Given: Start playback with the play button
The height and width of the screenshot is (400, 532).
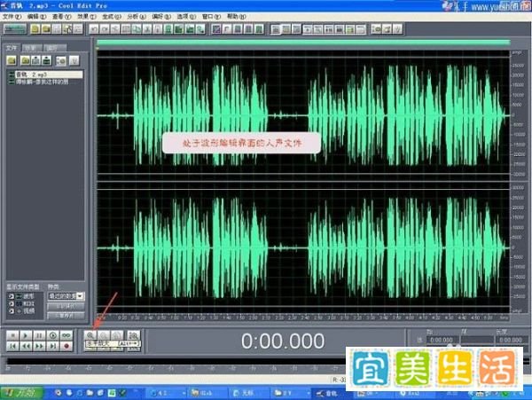Looking at the screenshot, I should click(x=26, y=335).
